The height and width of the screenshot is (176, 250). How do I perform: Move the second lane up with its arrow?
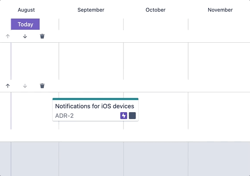tap(8, 86)
